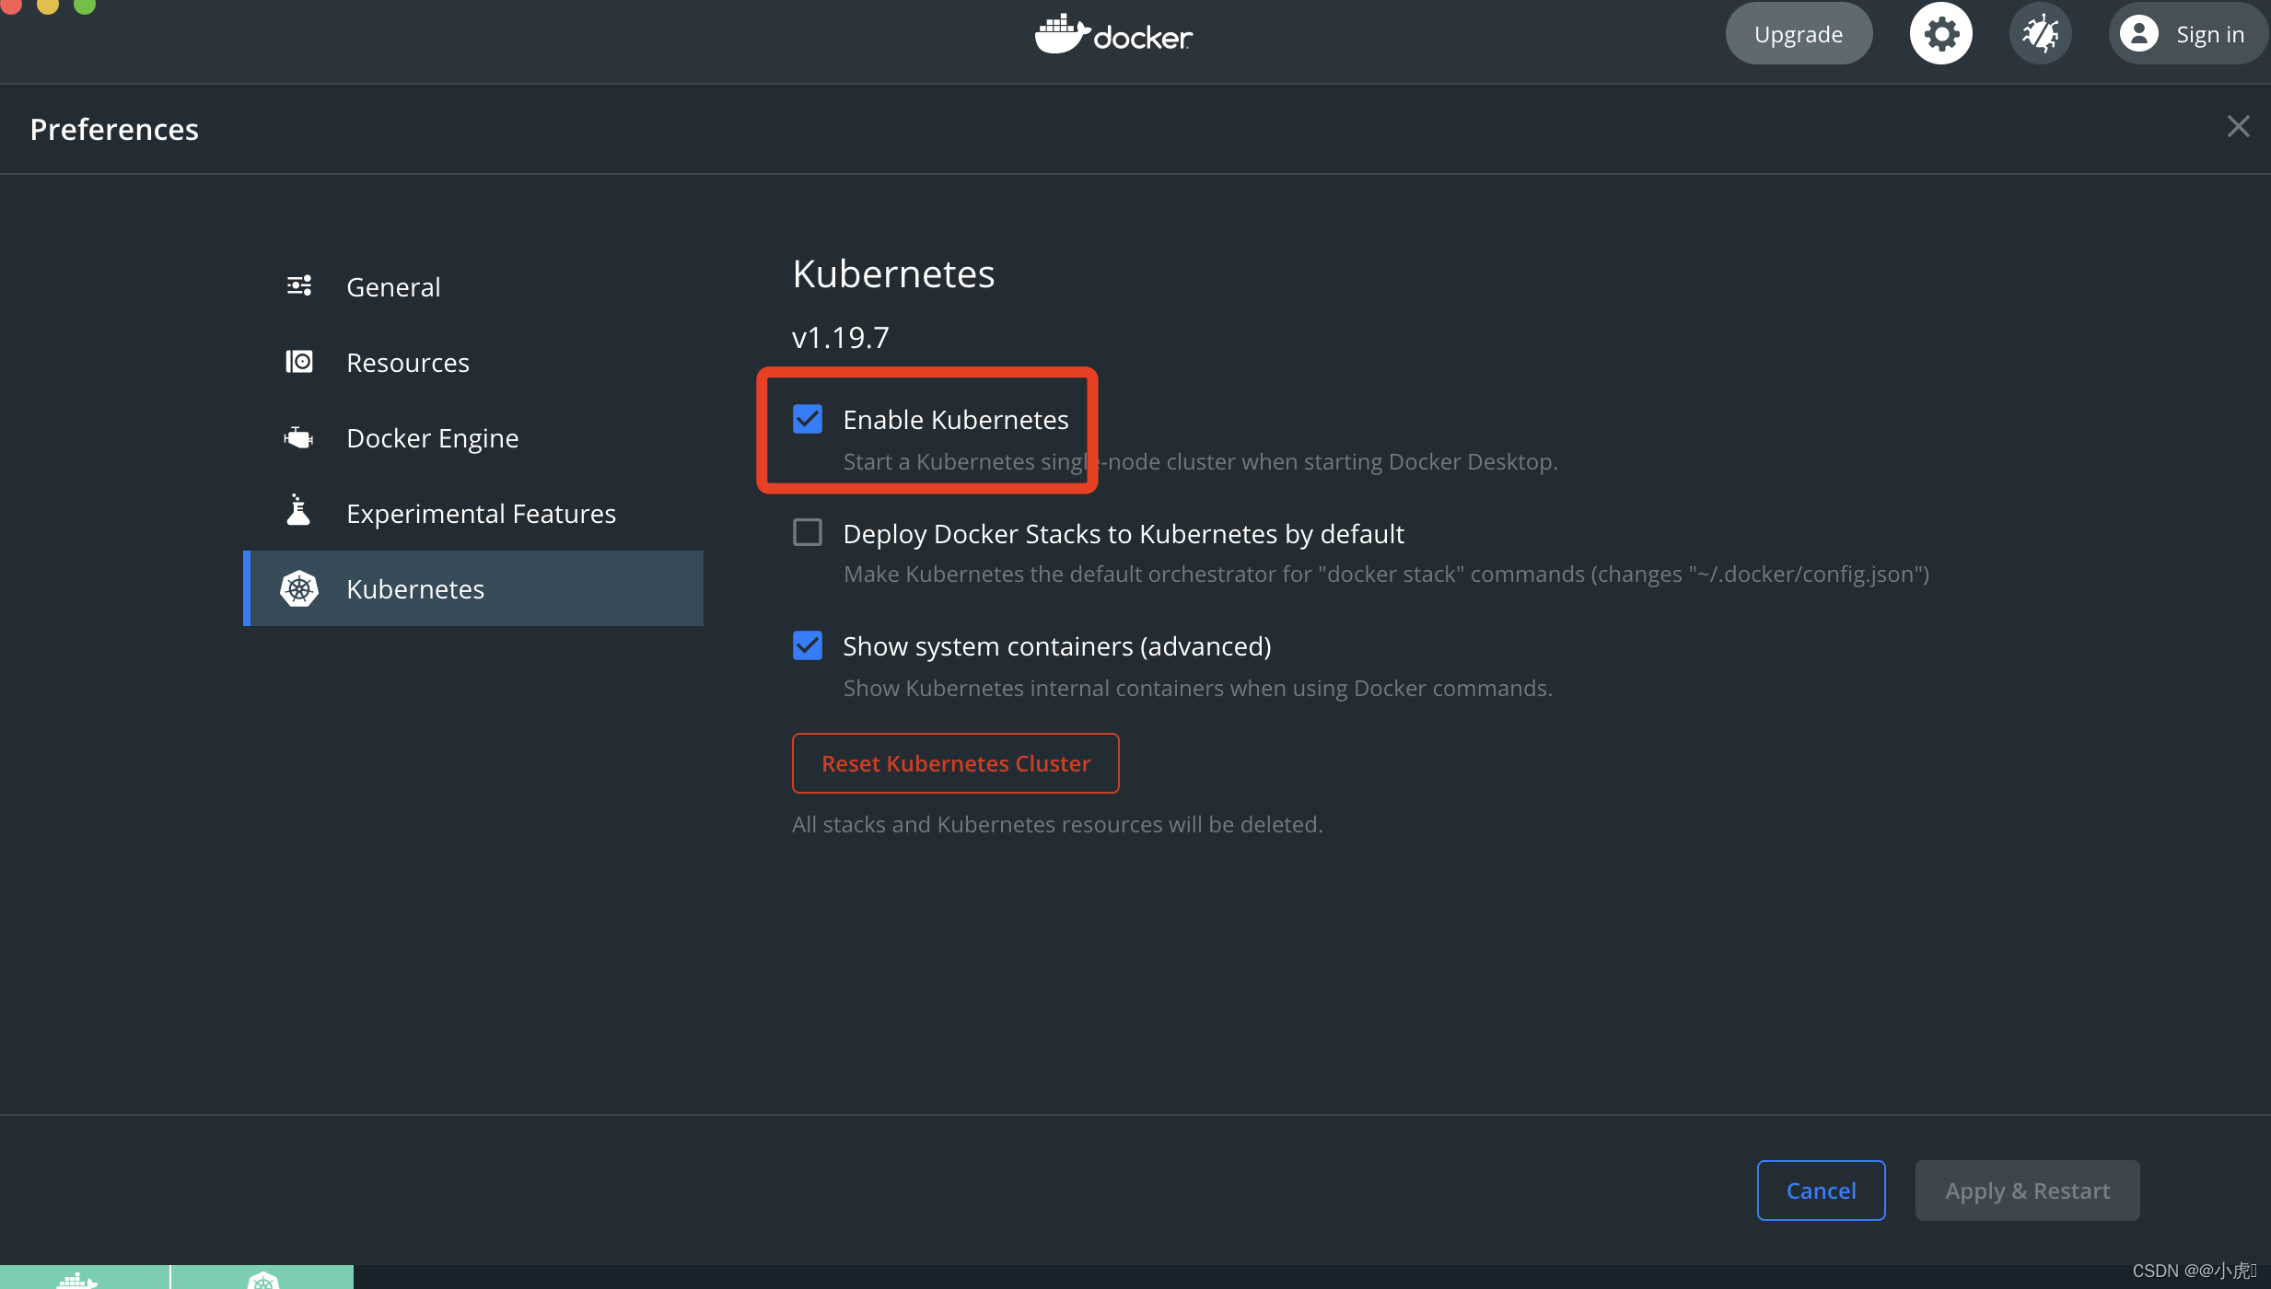
Task: Click the Resources disk icon
Action: pos(298,362)
